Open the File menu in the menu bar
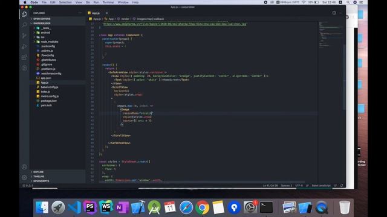The image size is (387, 217). (44, 2)
